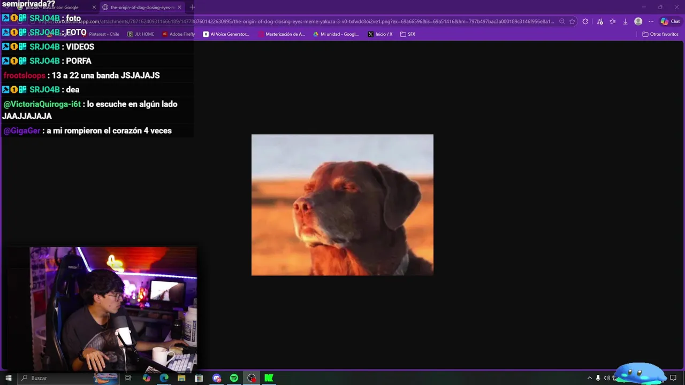Viewport: 685px width, 385px height.
Task: Close the 'Buscar con Google' tab
Action: click(94, 7)
